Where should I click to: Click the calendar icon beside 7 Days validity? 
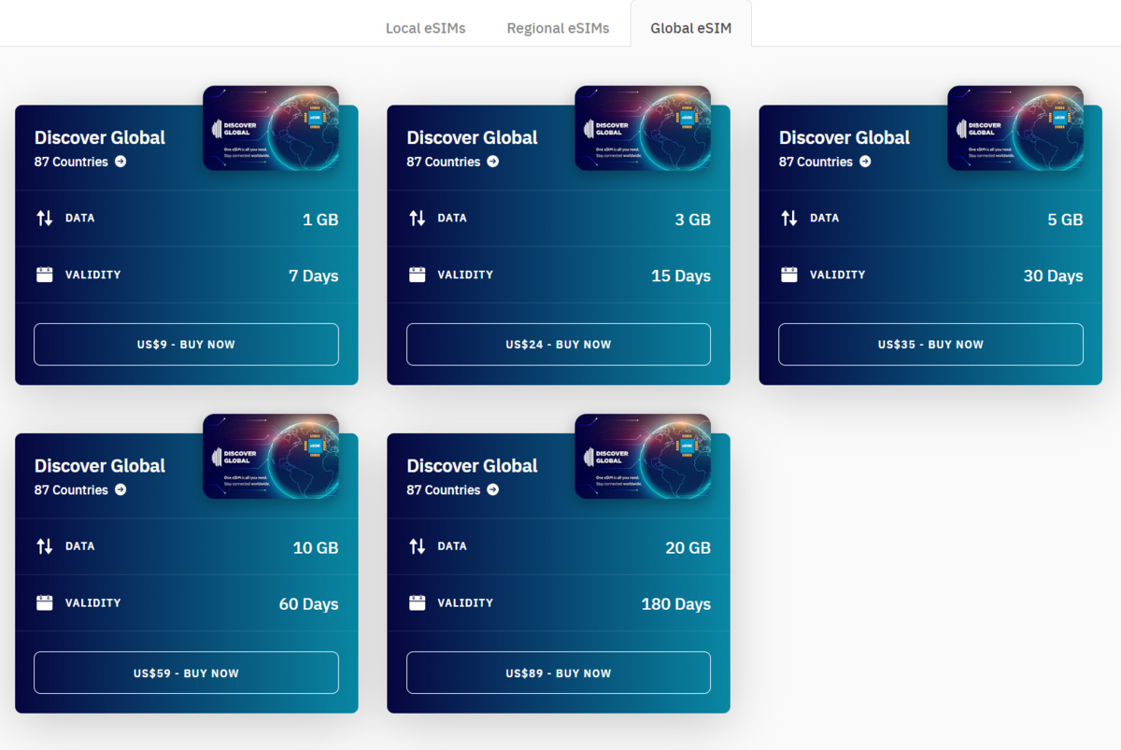[46, 275]
